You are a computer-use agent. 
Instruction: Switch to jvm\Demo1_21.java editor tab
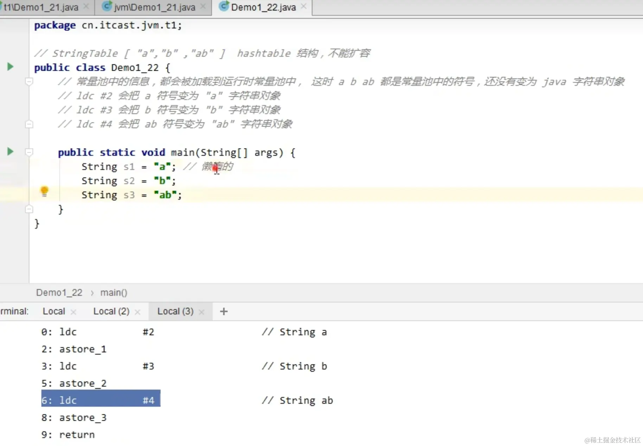pos(154,7)
